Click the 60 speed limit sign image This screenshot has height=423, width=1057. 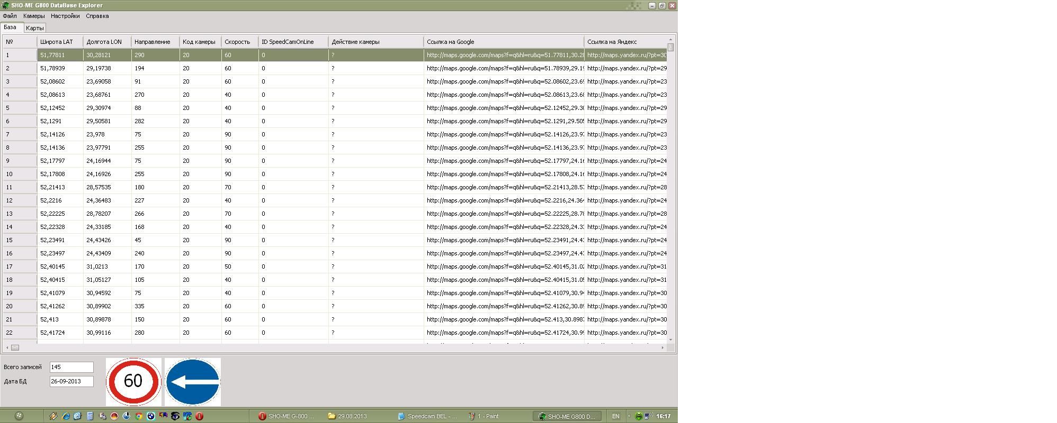(x=133, y=381)
